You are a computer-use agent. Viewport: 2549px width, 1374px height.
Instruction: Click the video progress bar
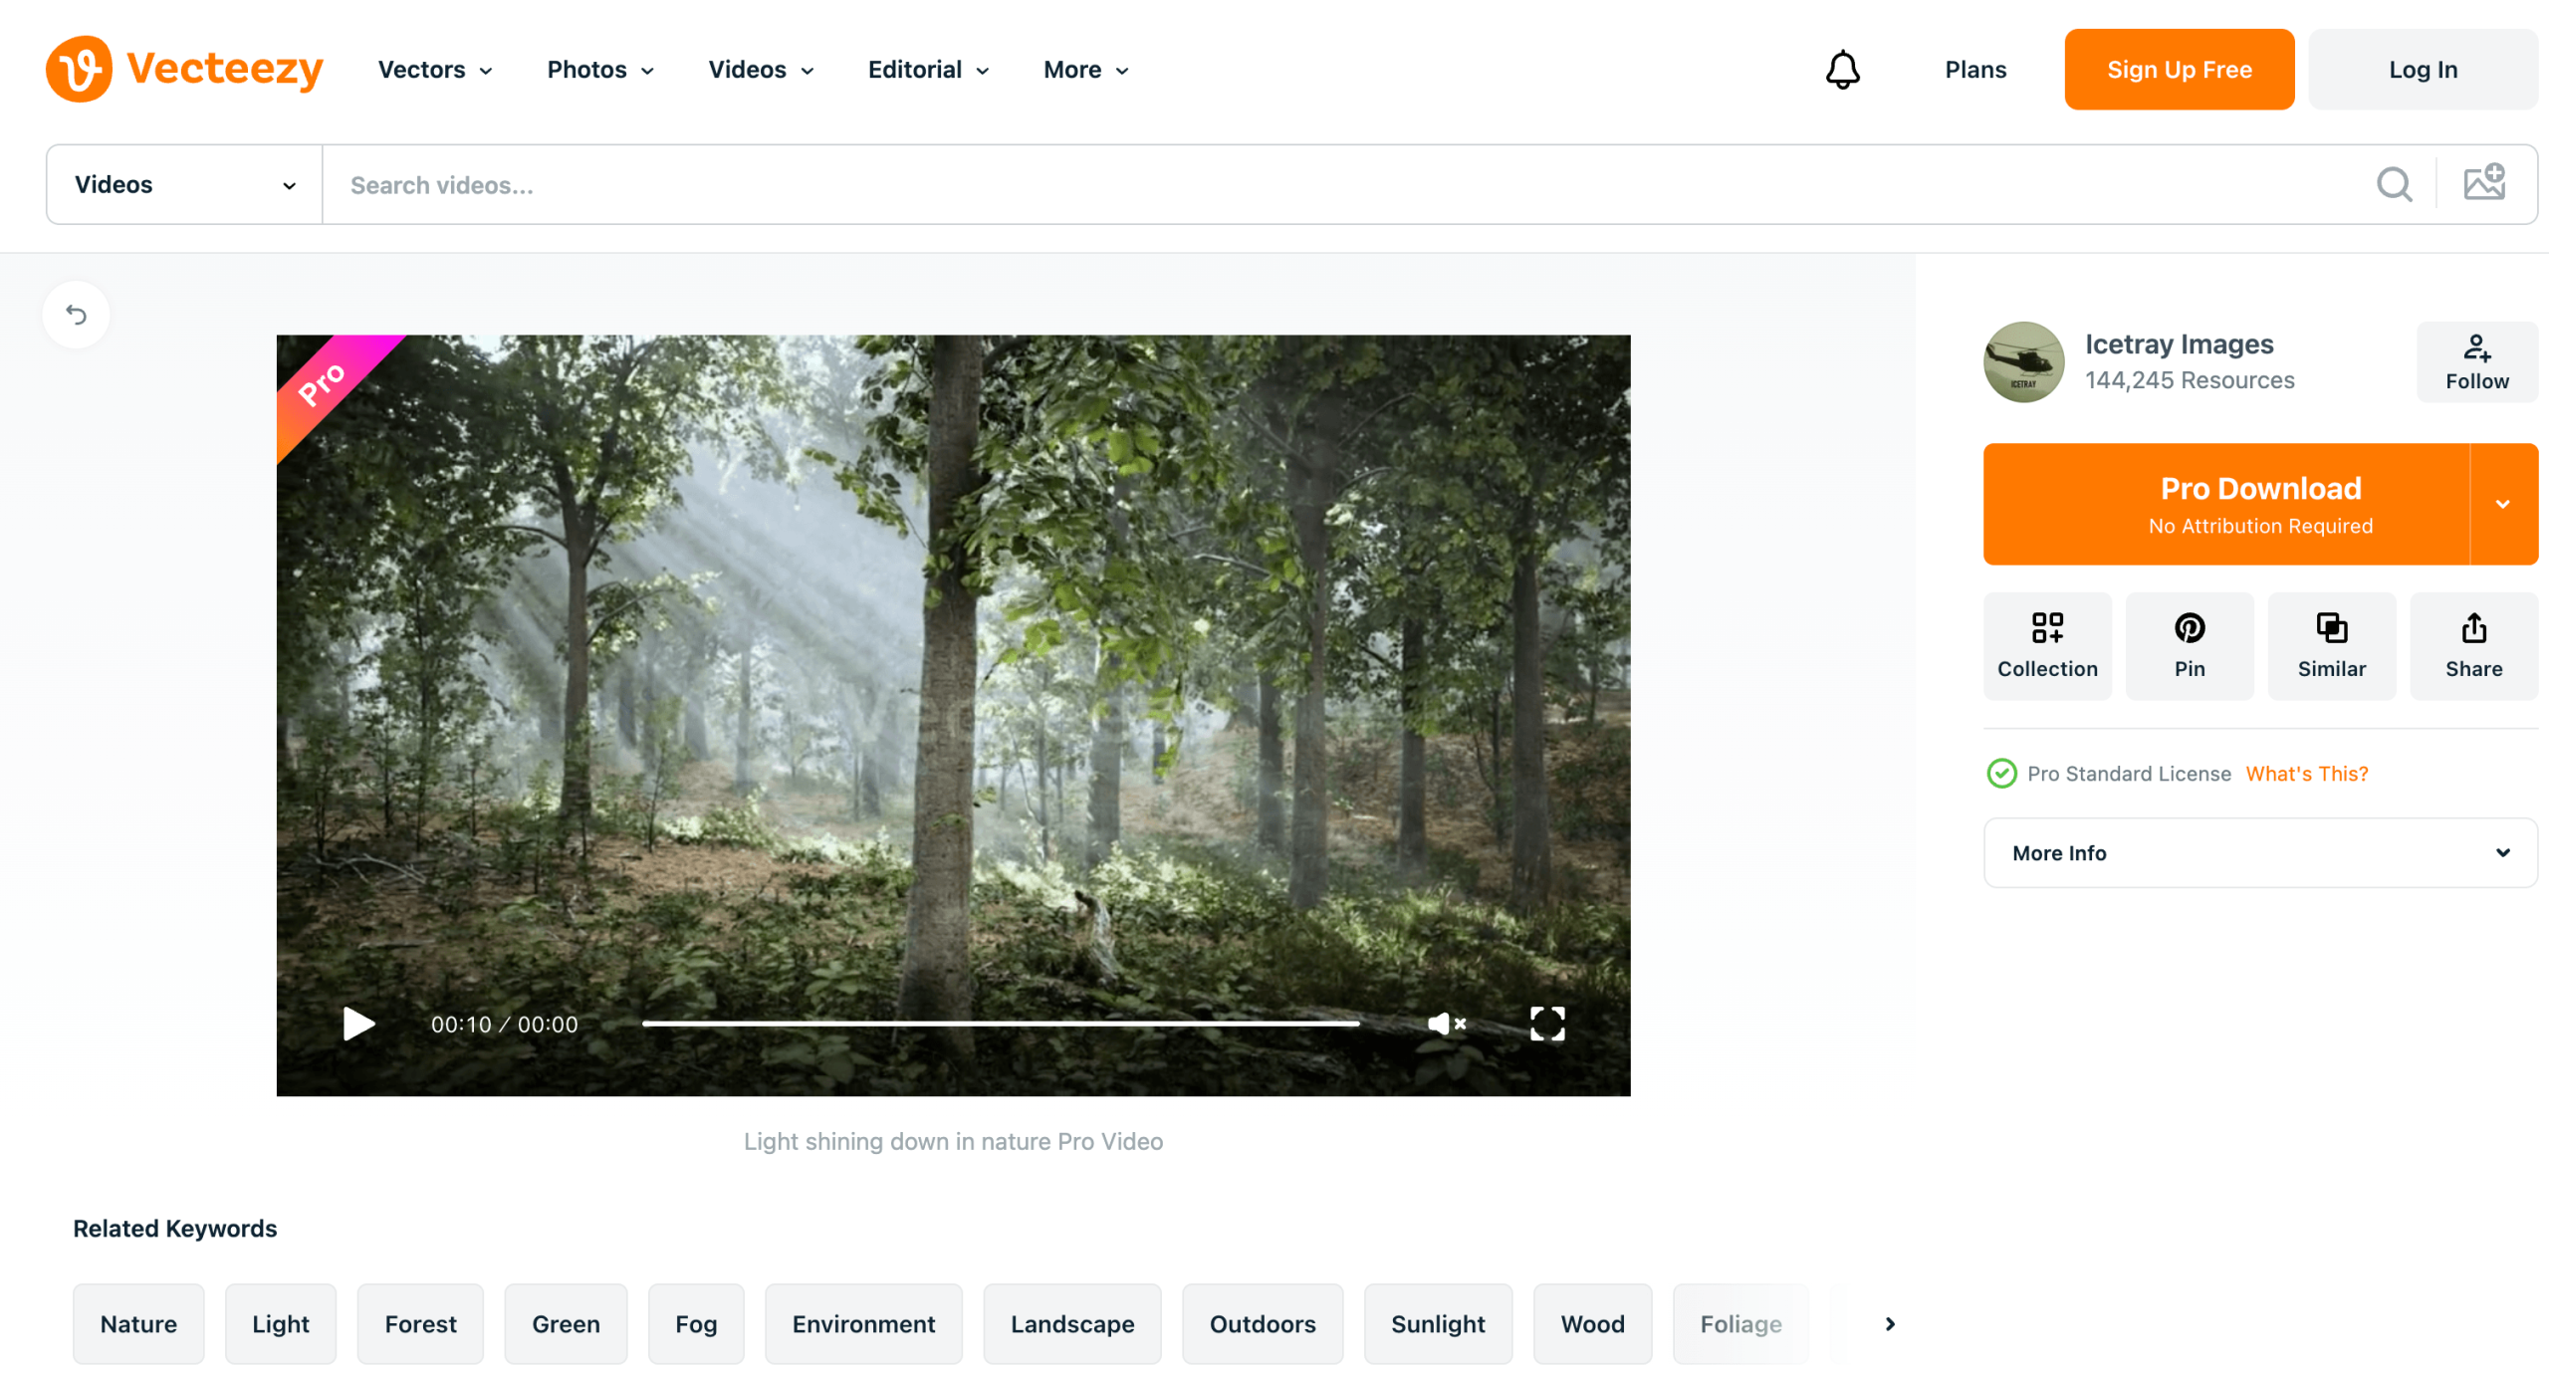1001,1024
